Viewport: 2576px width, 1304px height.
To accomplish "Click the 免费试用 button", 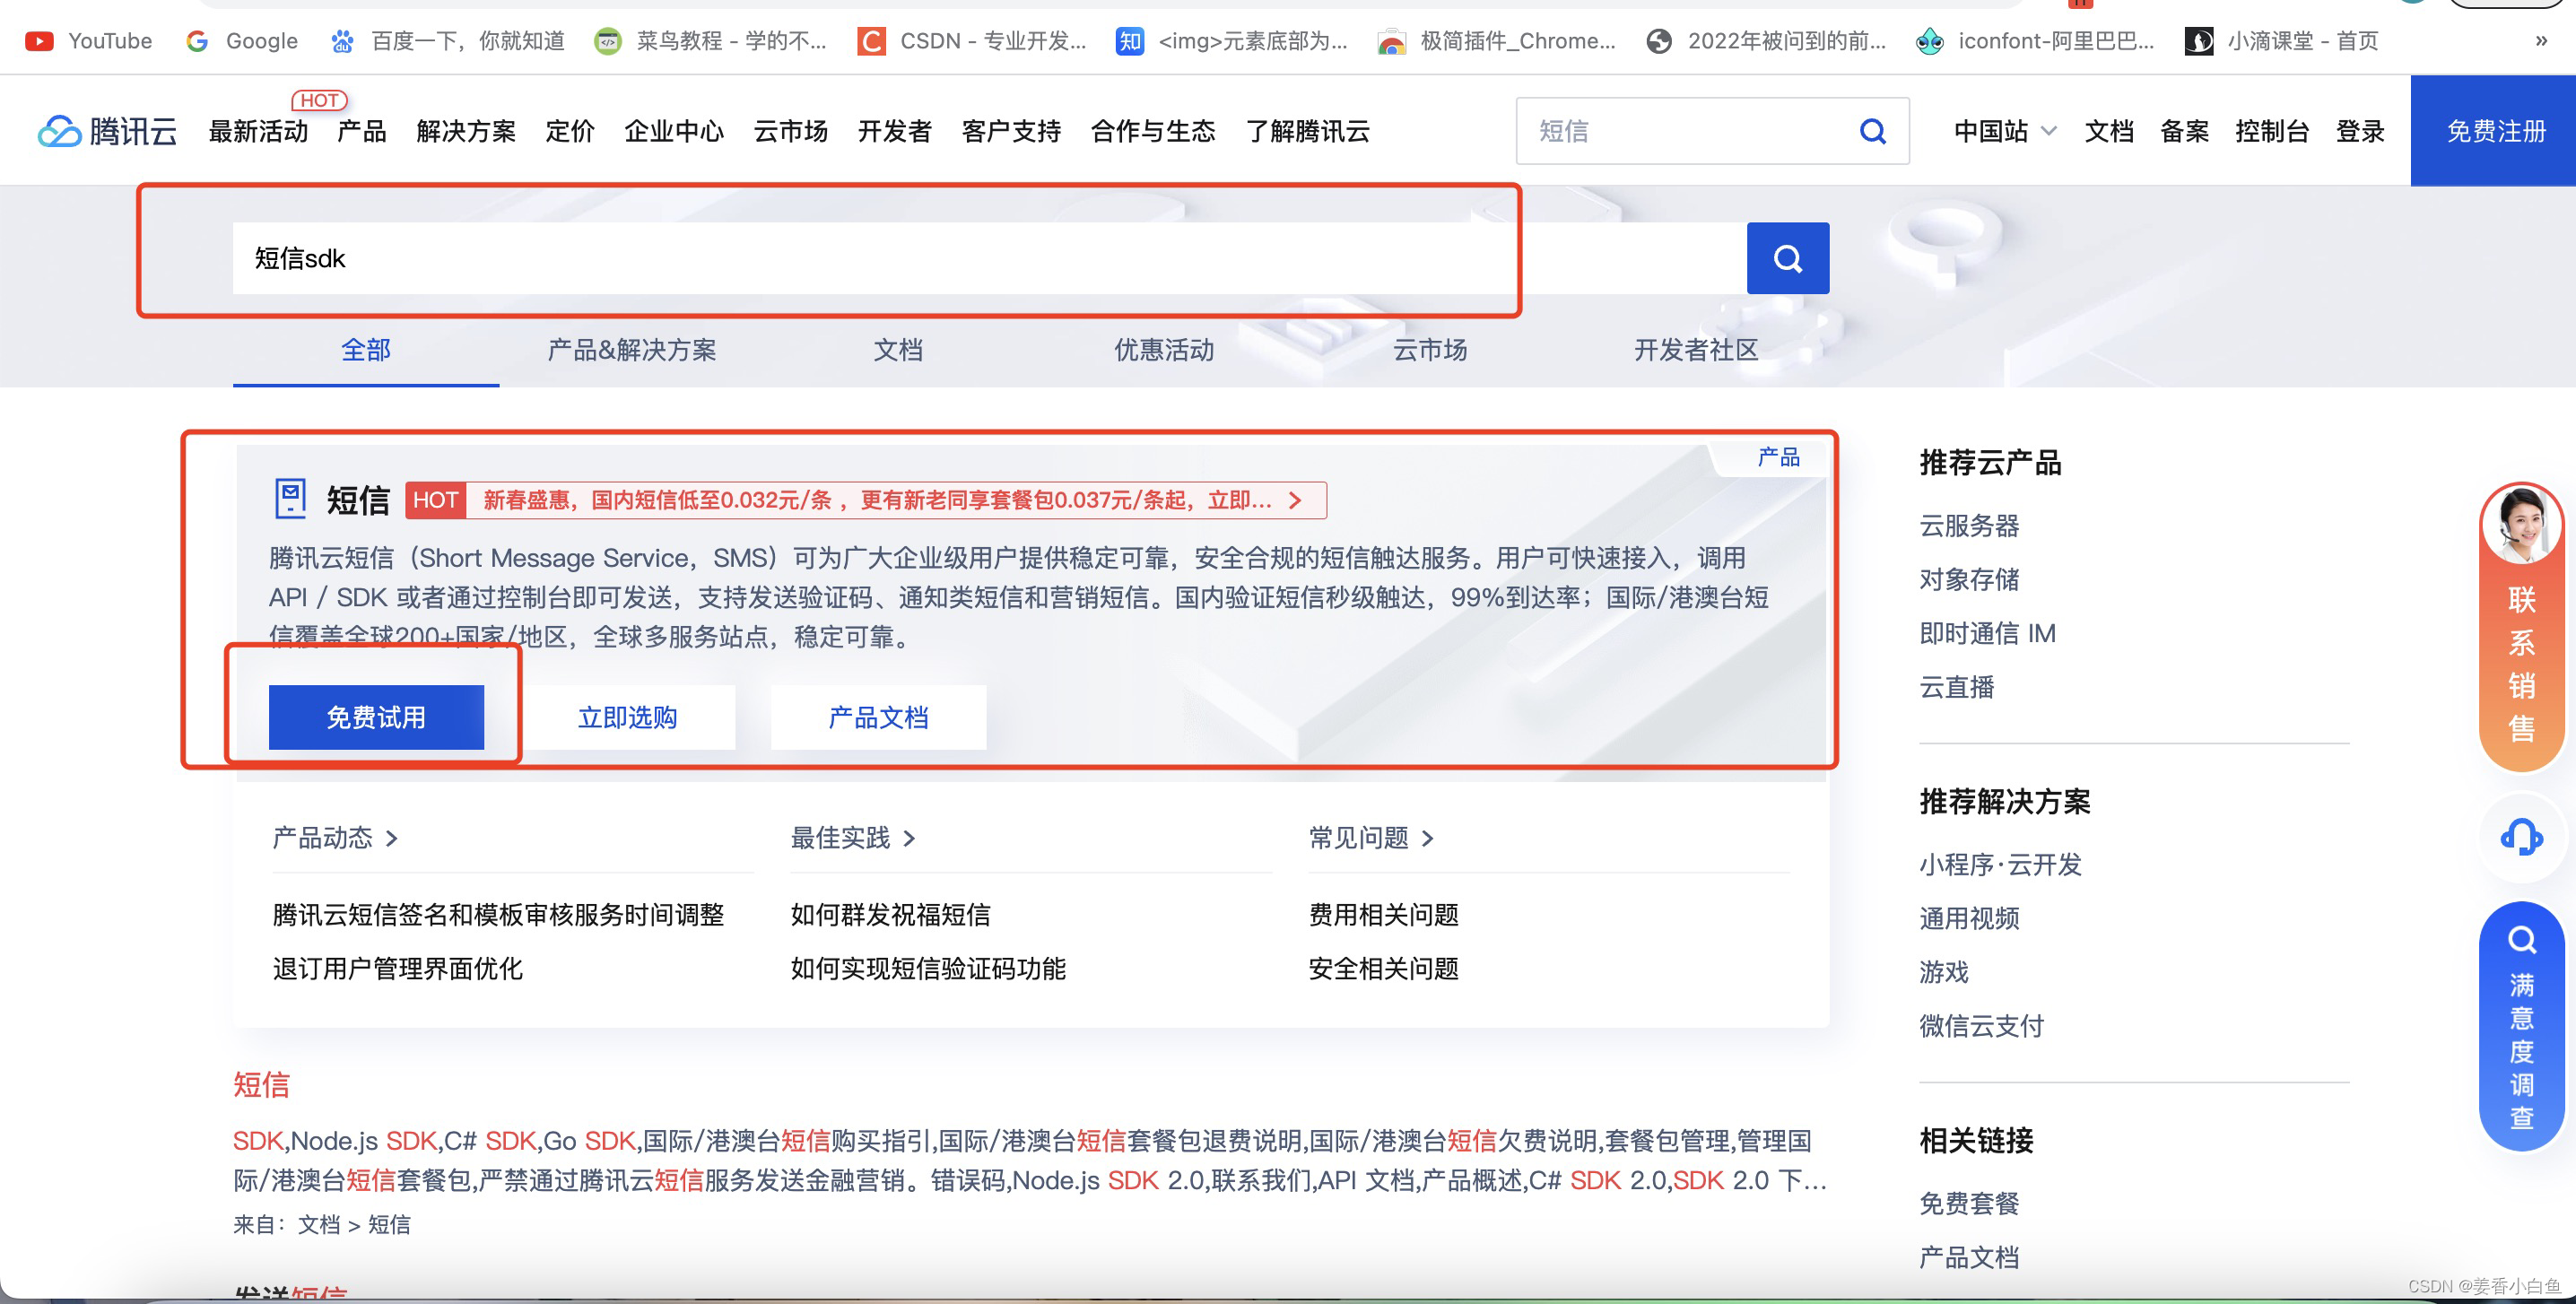I will [x=376, y=717].
